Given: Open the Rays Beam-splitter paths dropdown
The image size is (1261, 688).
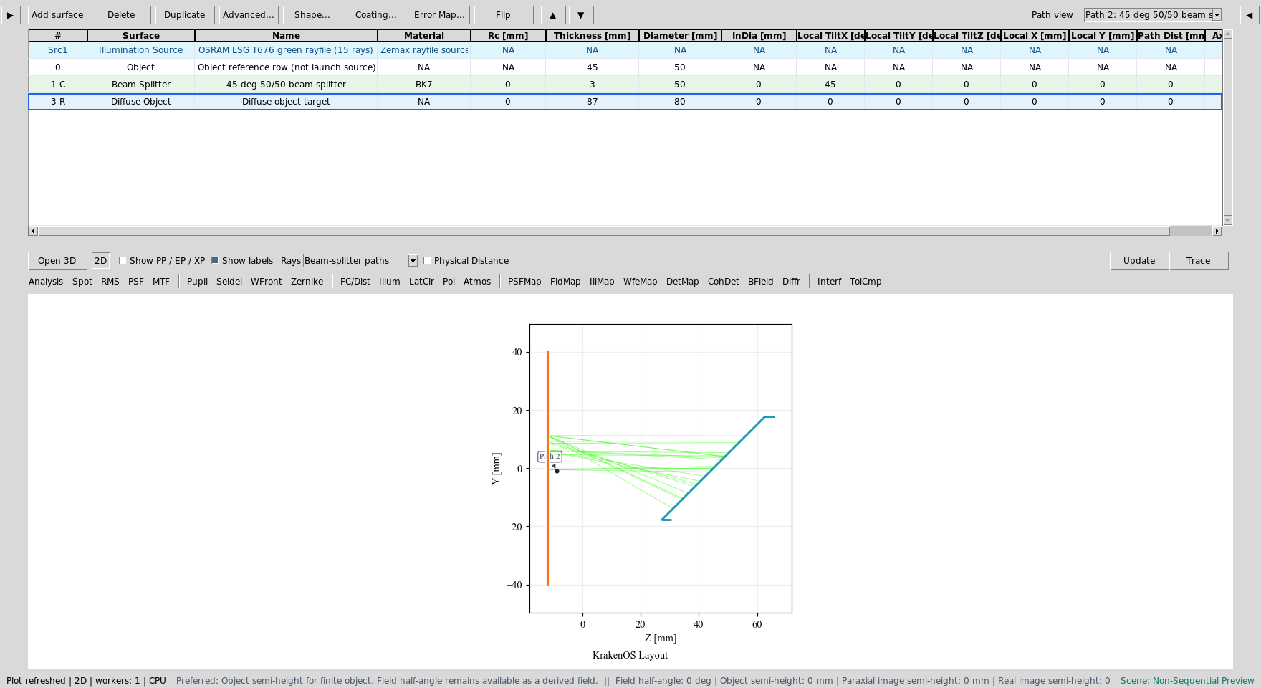Looking at the screenshot, I should (x=360, y=261).
